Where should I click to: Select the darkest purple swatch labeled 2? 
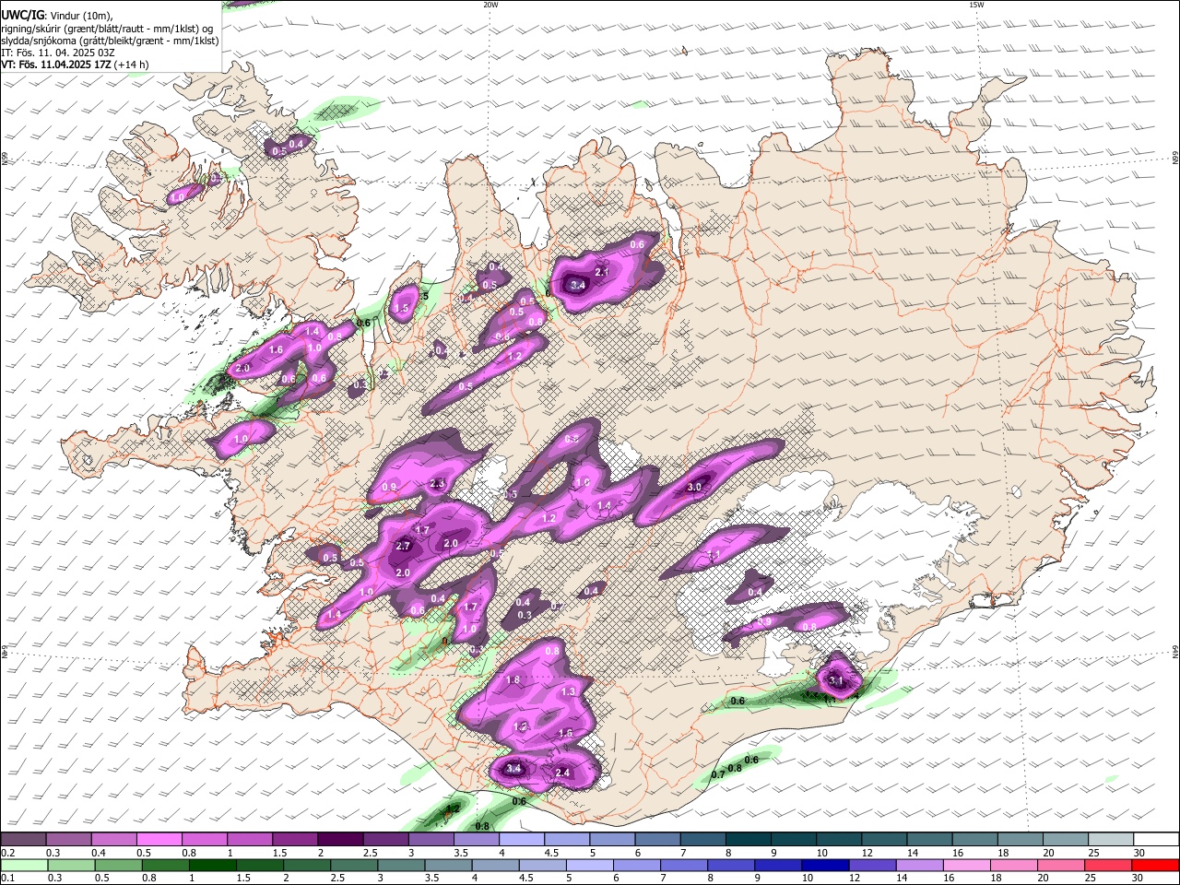coord(340,840)
